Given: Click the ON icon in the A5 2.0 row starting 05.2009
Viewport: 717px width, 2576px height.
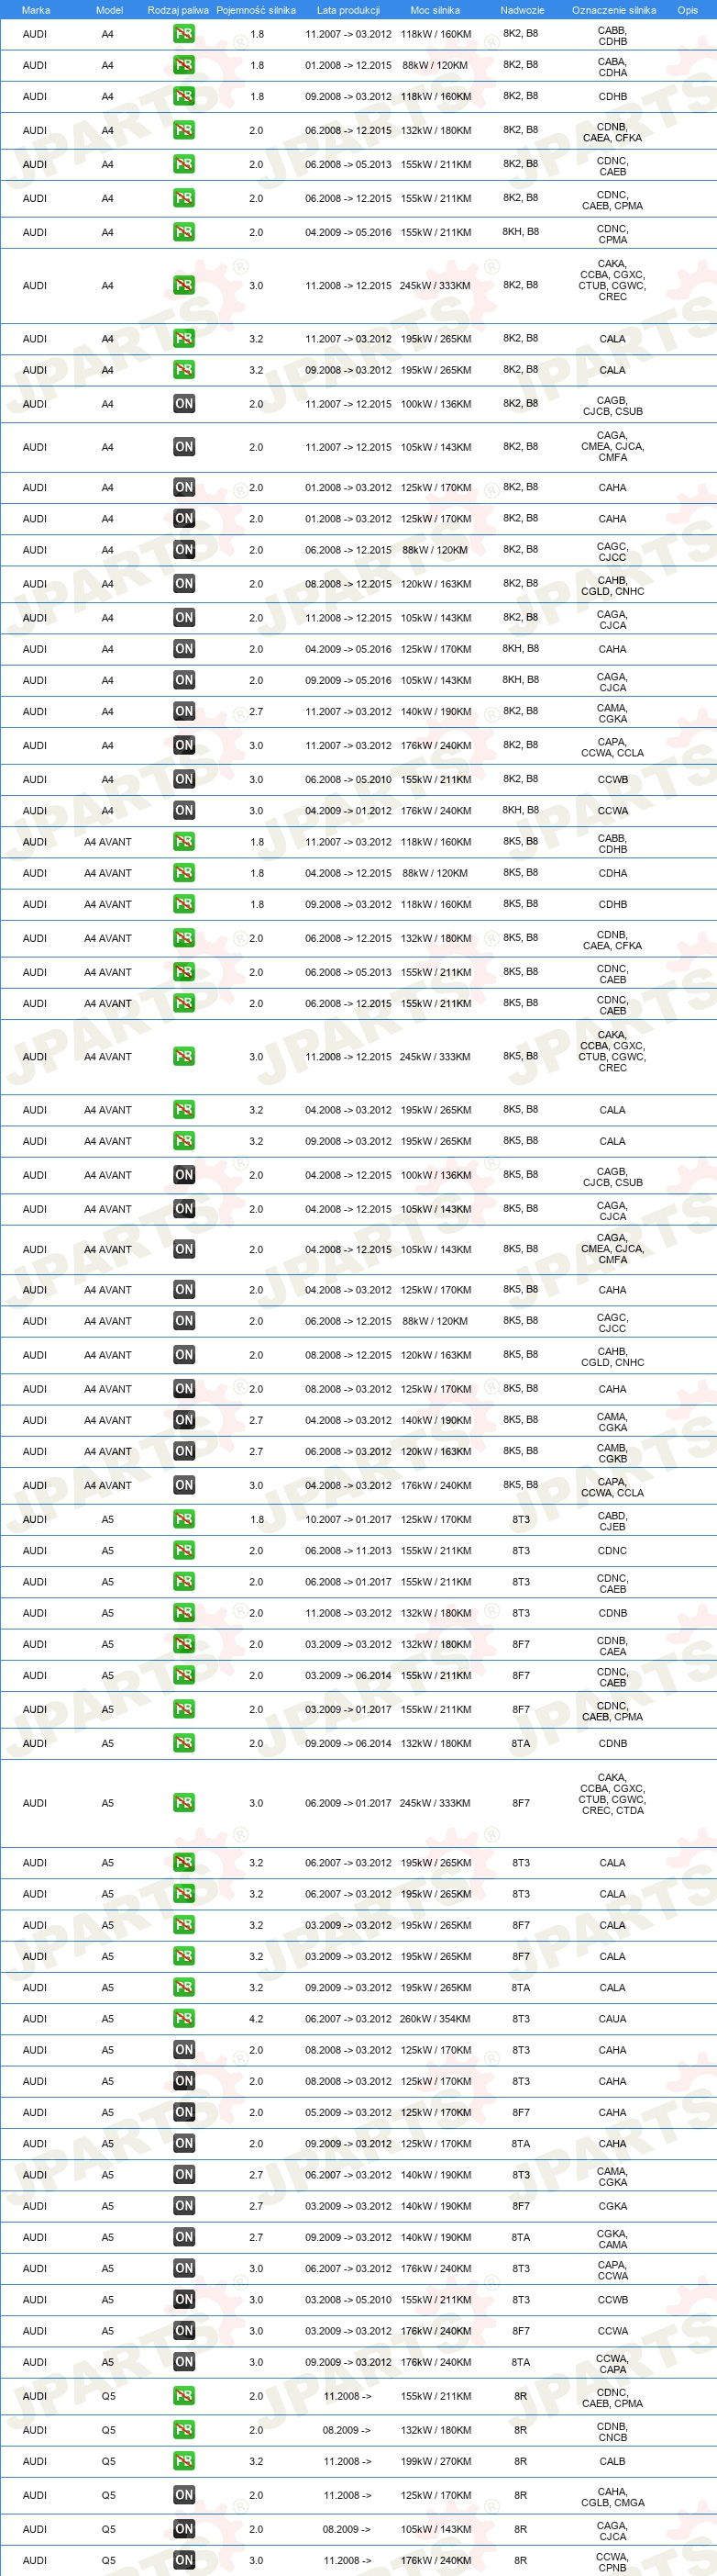Looking at the screenshot, I should click(183, 2112).
